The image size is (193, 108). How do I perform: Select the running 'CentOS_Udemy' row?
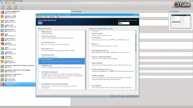coord(18,84)
